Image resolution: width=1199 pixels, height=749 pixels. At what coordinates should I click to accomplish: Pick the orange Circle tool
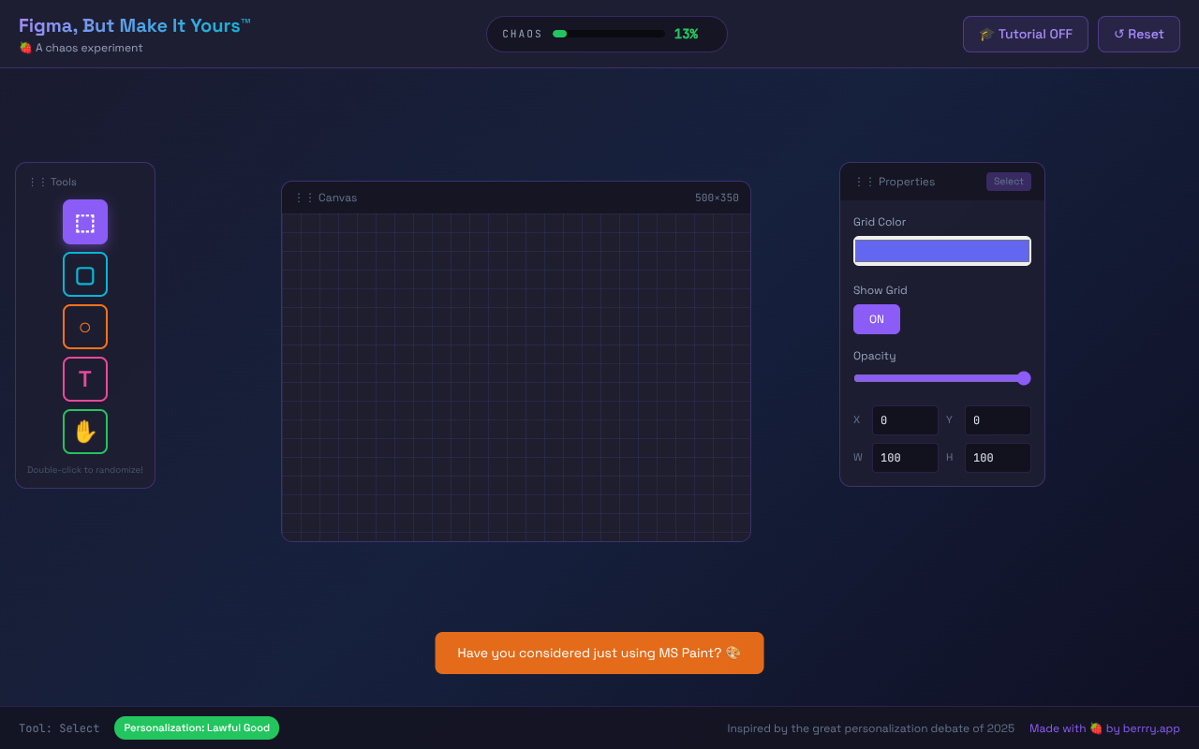click(85, 327)
